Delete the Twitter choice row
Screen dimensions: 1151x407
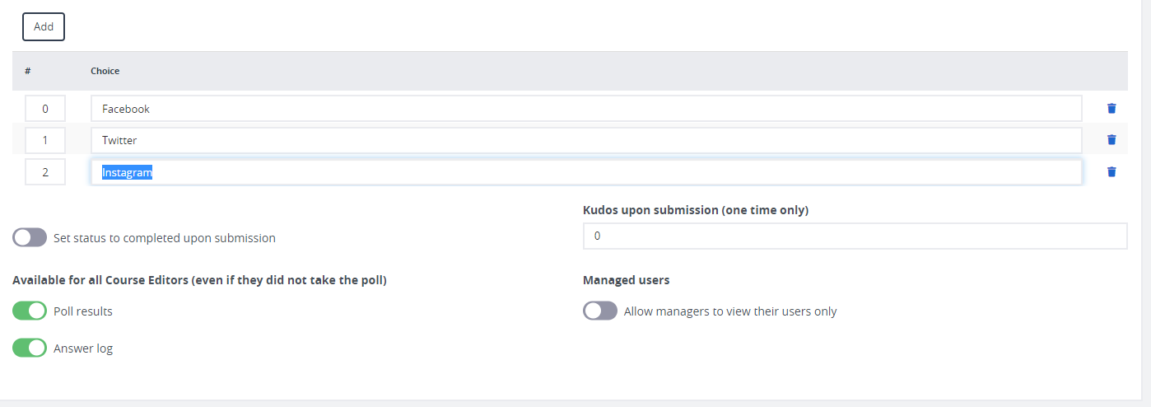pyautogui.click(x=1111, y=140)
